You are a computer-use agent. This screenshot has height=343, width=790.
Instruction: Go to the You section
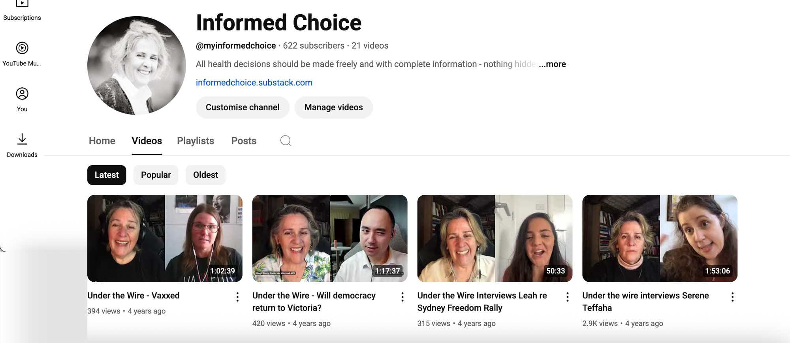(x=22, y=100)
